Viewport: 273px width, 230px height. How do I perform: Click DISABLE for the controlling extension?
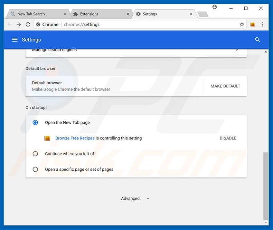click(x=228, y=138)
